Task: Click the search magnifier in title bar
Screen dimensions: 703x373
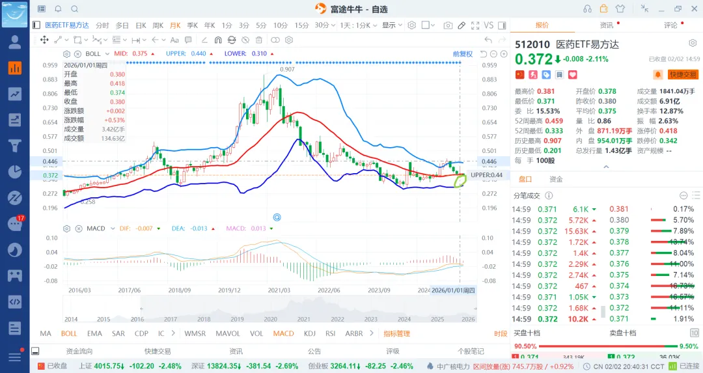Action: click(75, 9)
